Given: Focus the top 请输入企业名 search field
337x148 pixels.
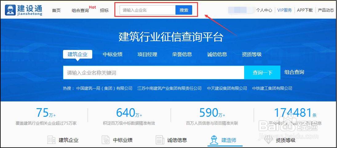Looking at the screenshot, I should pyautogui.click(x=148, y=10).
